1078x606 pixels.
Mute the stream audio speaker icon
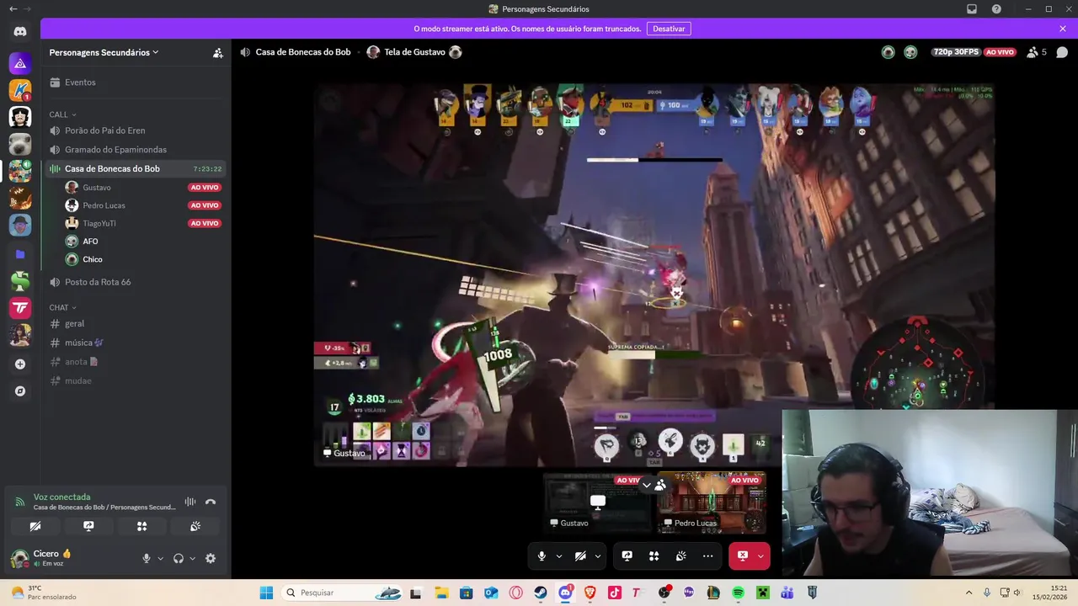(245, 52)
